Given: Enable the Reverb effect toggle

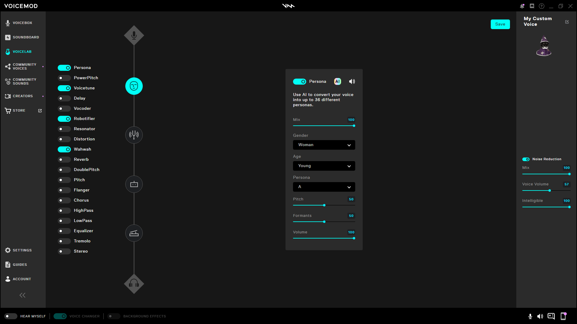Looking at the screenshot, I should (x=64, y=159).
